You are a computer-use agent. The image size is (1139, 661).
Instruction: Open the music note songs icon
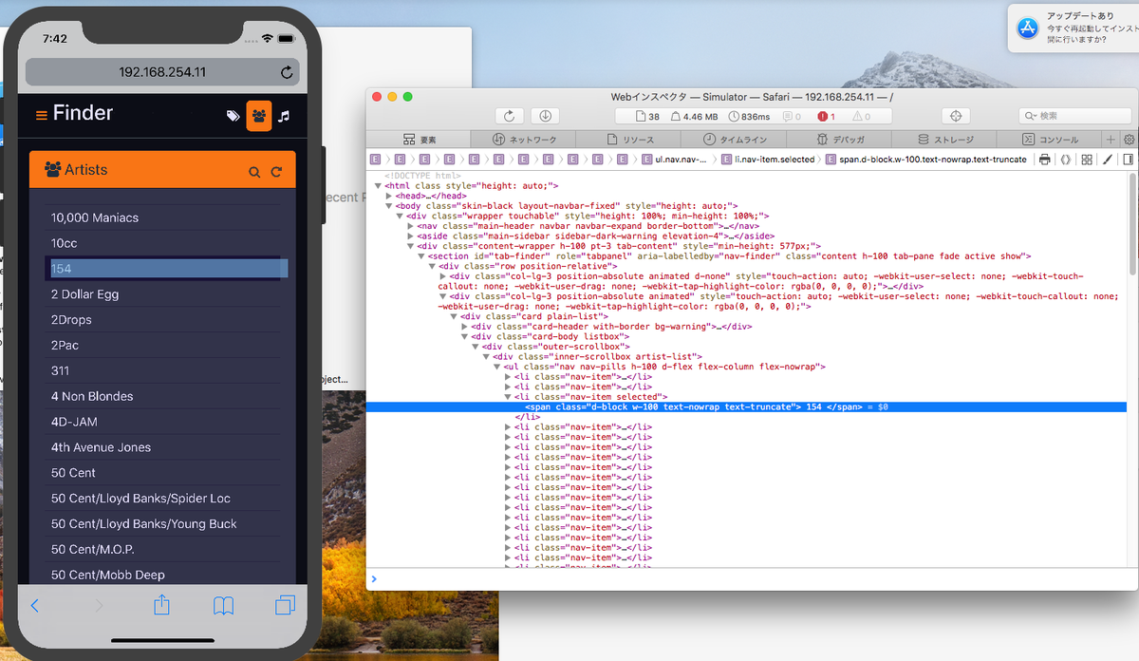click(284, 116)
